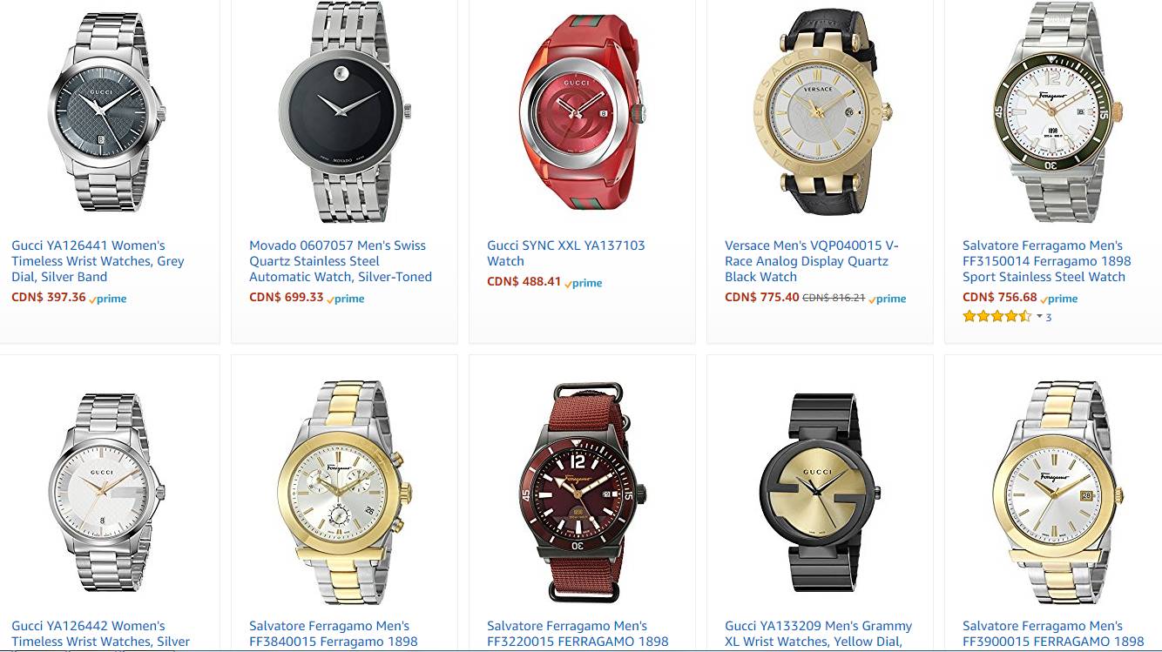Open the two-tone Ferragamo FF3840015 chronograph image

(x=344, y=494)
